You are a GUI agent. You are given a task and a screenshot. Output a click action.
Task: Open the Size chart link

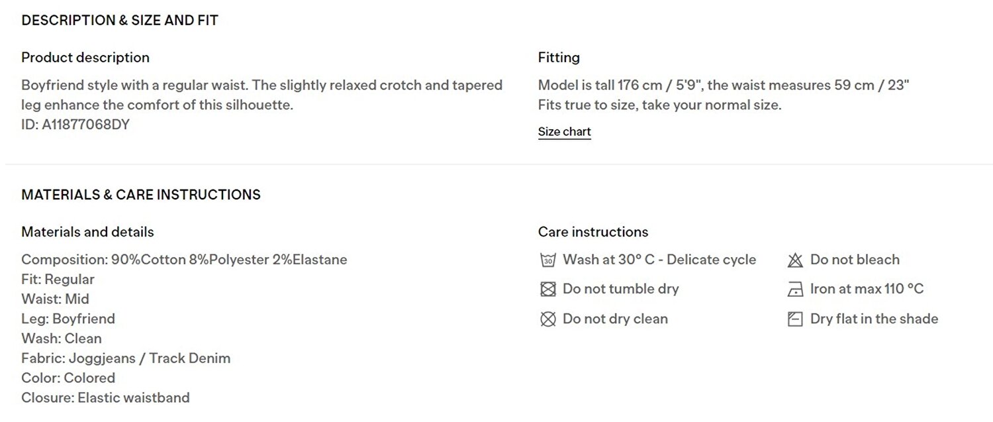pos(564,132)
